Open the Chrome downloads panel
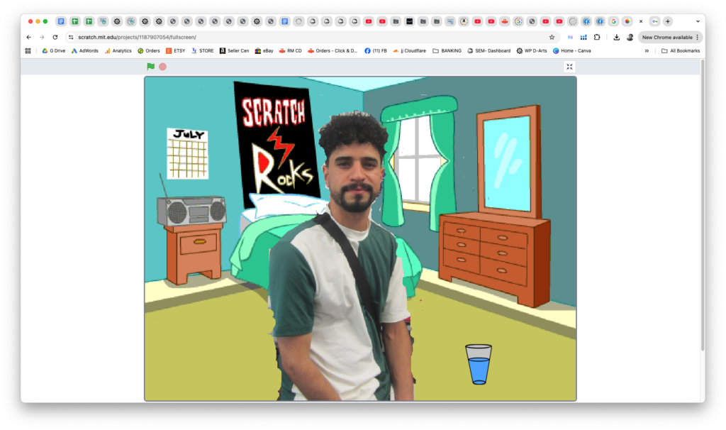726x430 pixels. (616, 37)
